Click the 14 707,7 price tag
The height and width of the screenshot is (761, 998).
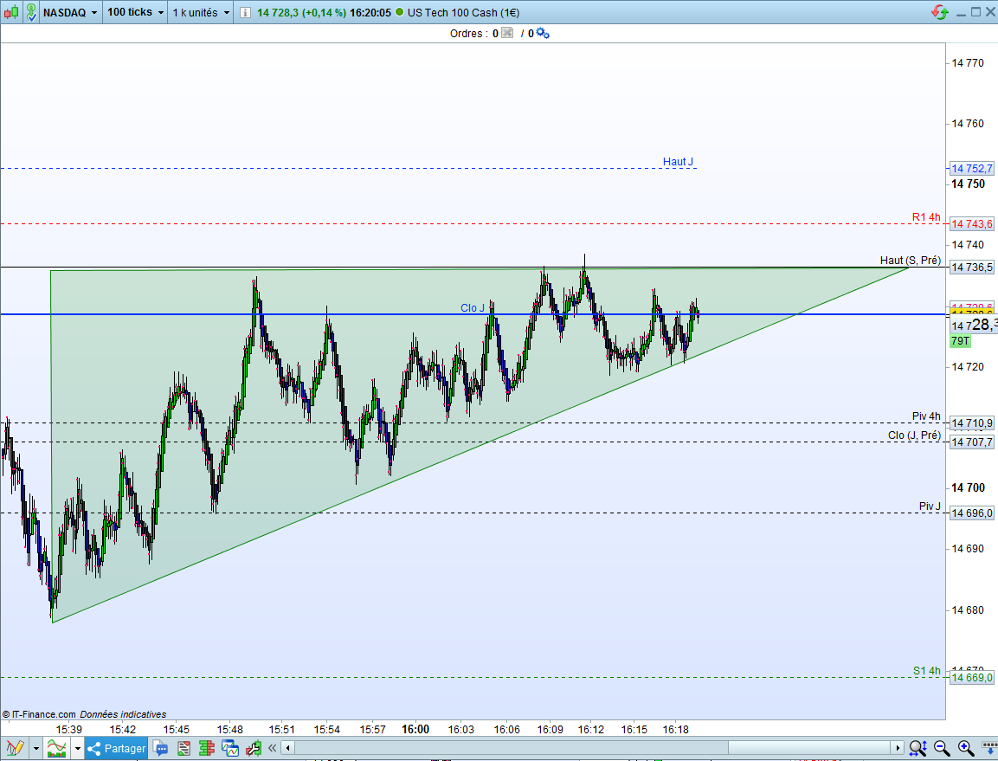click(x=971, y=442)
